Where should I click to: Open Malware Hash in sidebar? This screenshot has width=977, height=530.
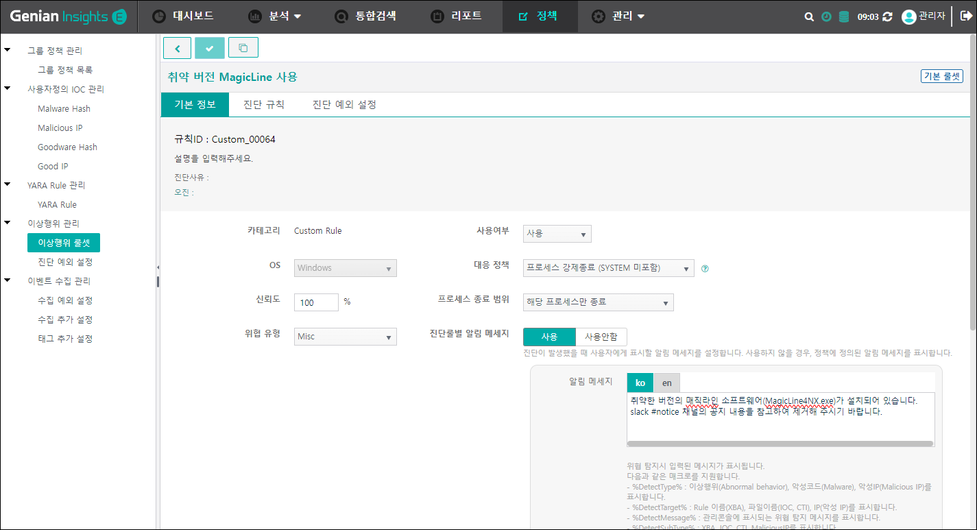64,108
